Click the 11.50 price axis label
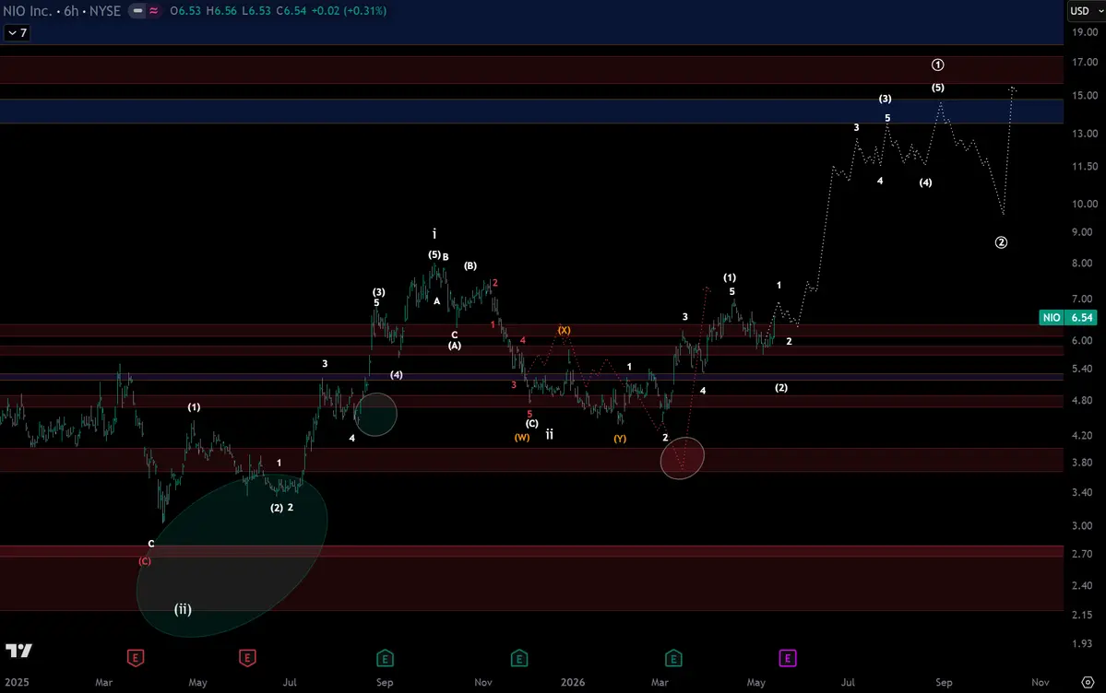 [x=1084, y=167]
